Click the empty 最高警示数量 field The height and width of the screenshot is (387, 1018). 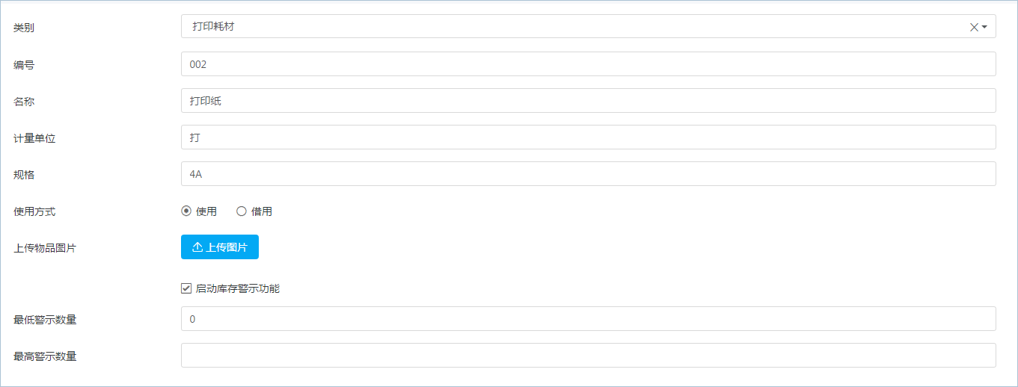[588, 356]
